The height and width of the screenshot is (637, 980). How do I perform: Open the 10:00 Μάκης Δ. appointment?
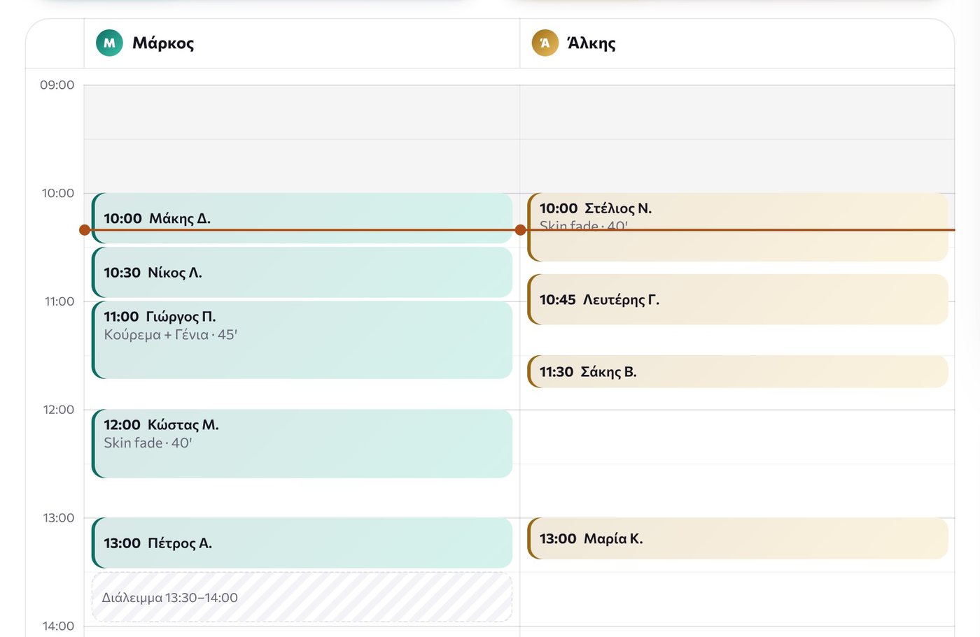302,218
